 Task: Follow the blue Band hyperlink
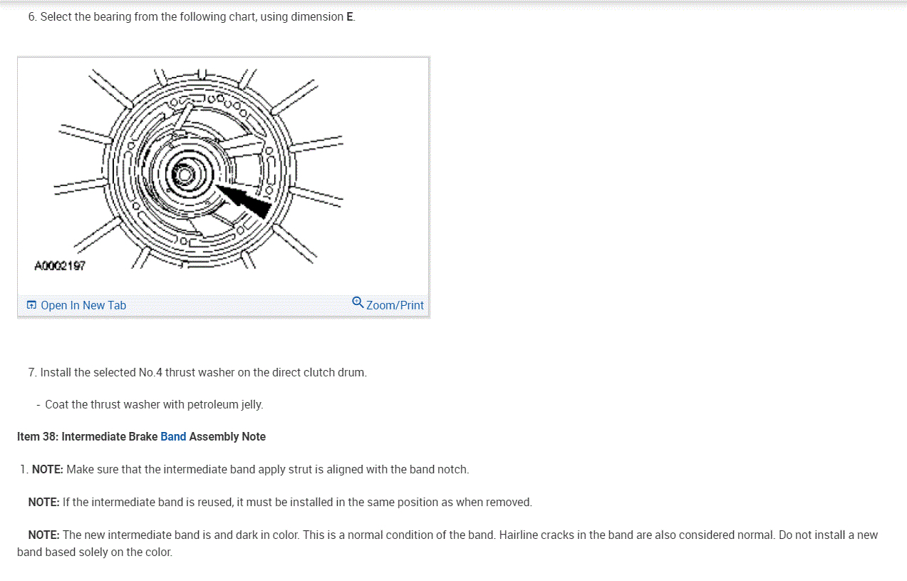pyautogui.click(x=173, y=436)
